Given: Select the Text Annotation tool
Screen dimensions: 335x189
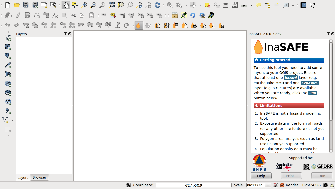Looking at the screenshot, I should [286, 5].
